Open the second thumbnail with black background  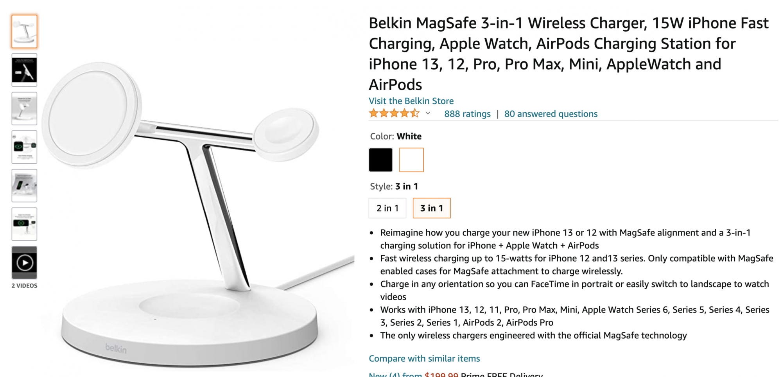24,70
